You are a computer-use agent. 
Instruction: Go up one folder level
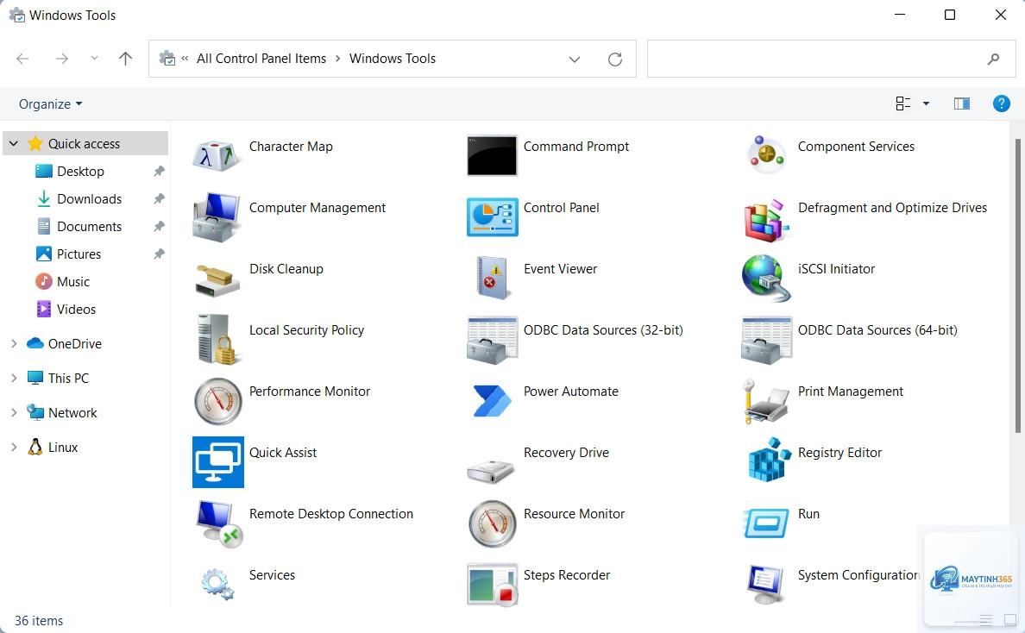pos(125,59)
